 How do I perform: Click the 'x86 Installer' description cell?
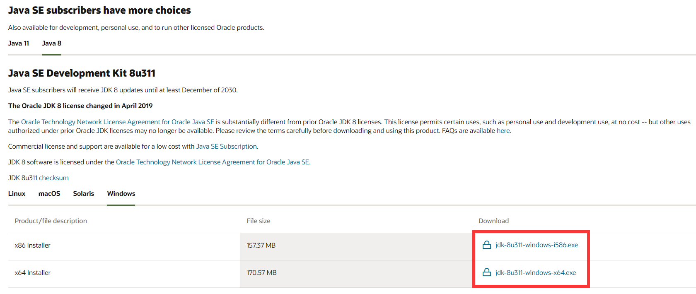pyautogui.click(x=33, y=246)
